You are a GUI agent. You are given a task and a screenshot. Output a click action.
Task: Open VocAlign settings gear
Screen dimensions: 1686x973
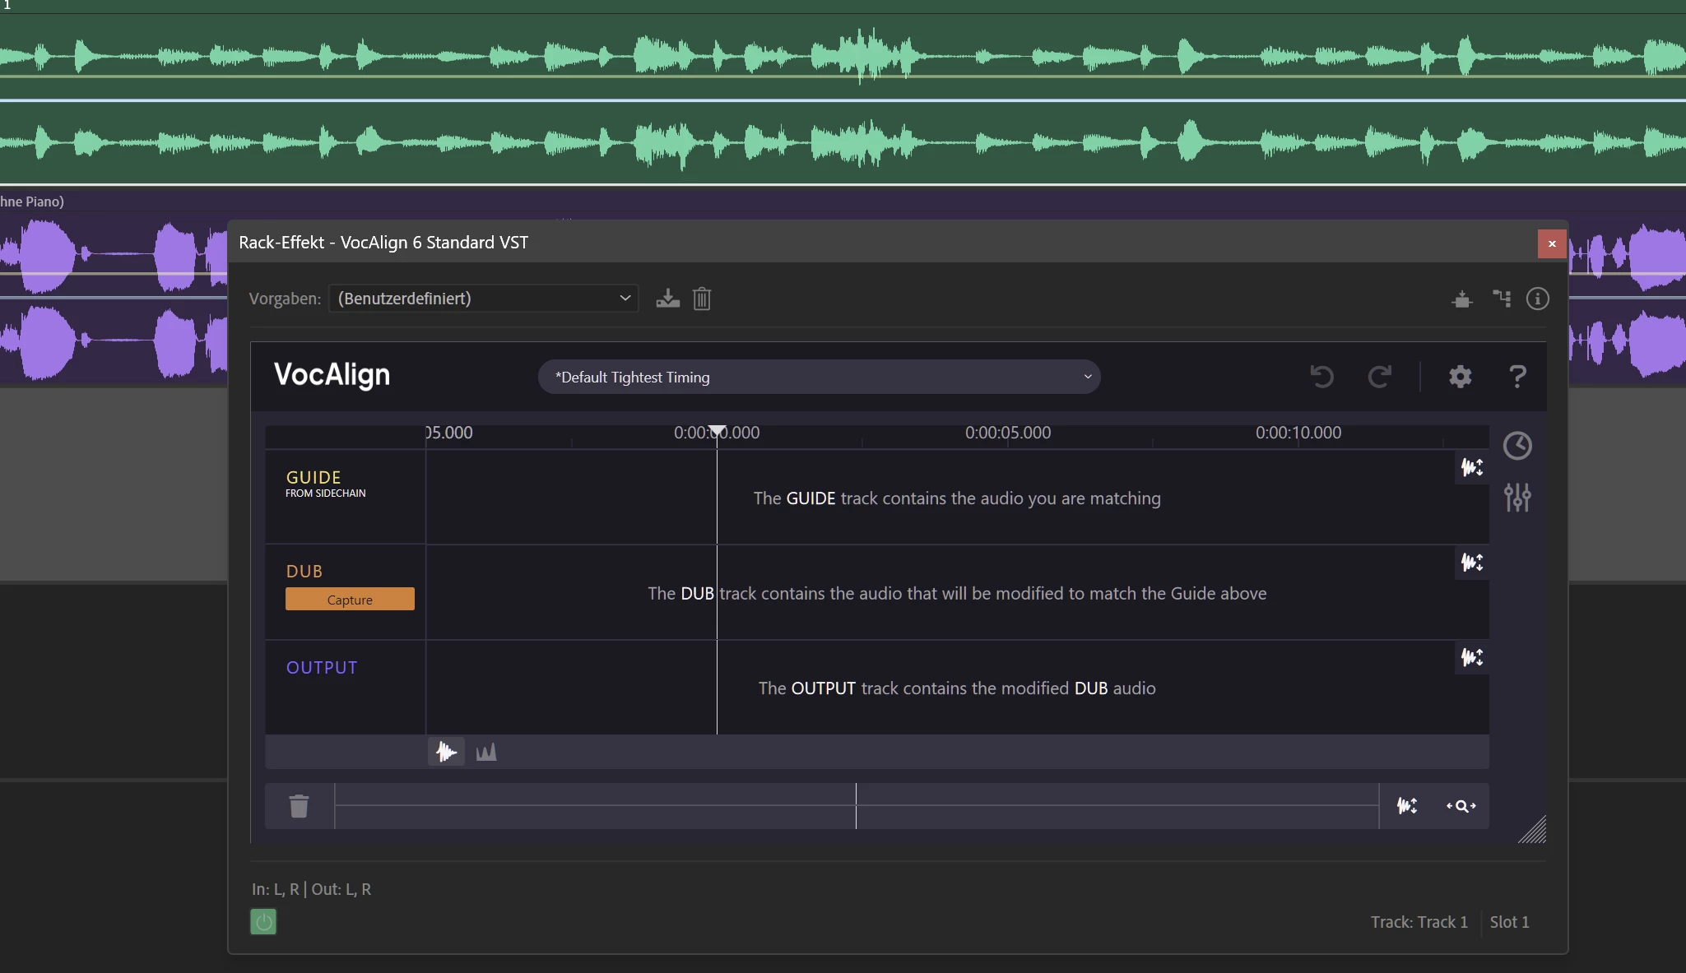click(x=1460, y=377)
